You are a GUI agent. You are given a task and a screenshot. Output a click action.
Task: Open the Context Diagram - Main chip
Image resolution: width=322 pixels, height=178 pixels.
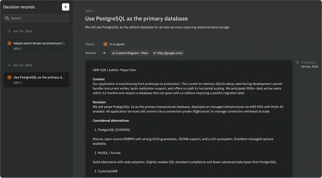130,53
